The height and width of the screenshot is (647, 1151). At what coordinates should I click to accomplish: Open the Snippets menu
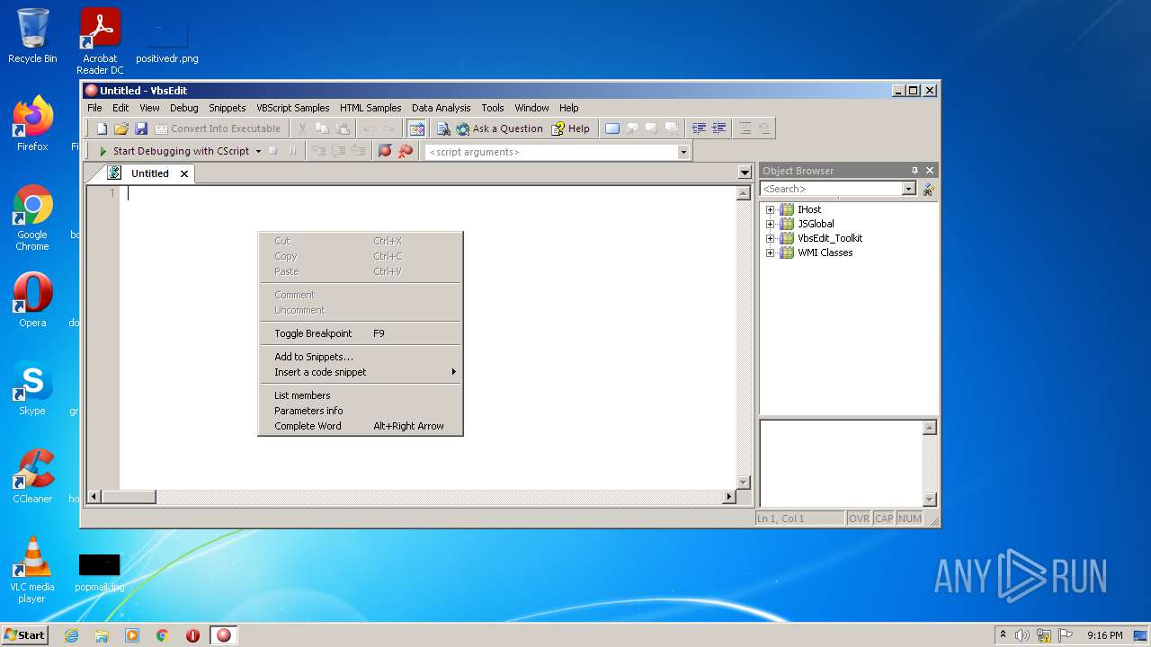tap(228, 107)
